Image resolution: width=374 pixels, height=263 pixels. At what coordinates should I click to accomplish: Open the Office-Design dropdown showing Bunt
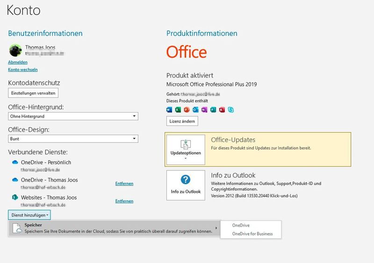point(73,139)
